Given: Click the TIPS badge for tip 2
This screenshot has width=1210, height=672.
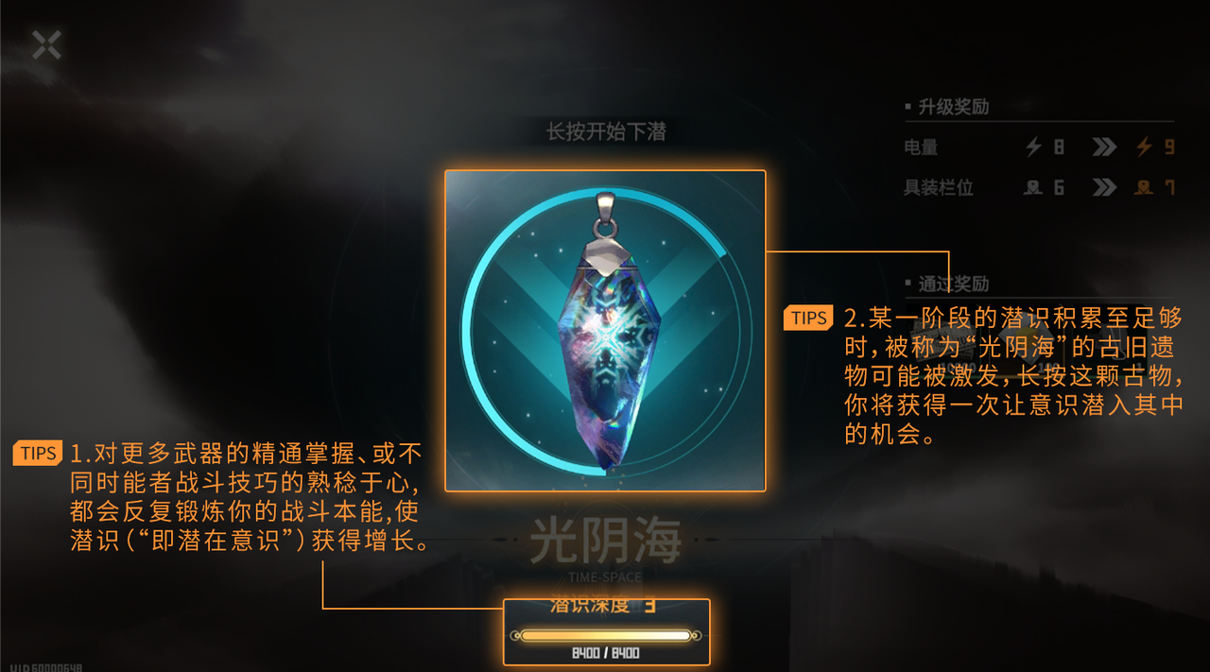Looking at the screenshot, I should 808,318.
